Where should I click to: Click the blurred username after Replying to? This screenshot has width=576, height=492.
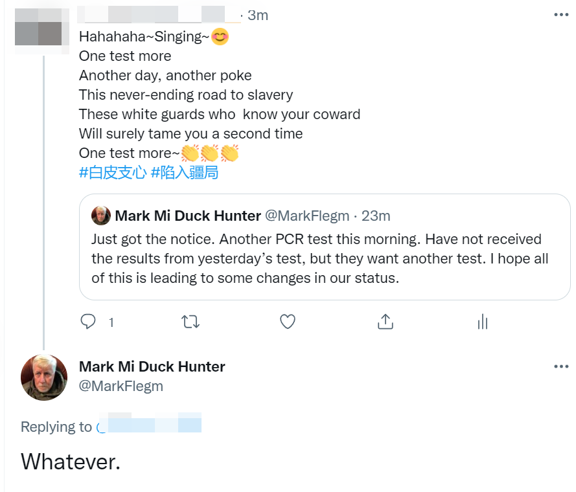click(149, 426)
